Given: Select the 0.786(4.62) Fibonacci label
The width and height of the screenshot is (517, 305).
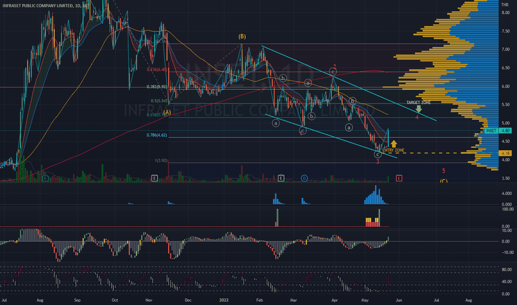Looking at the screenshot, I should coord(157,135).
